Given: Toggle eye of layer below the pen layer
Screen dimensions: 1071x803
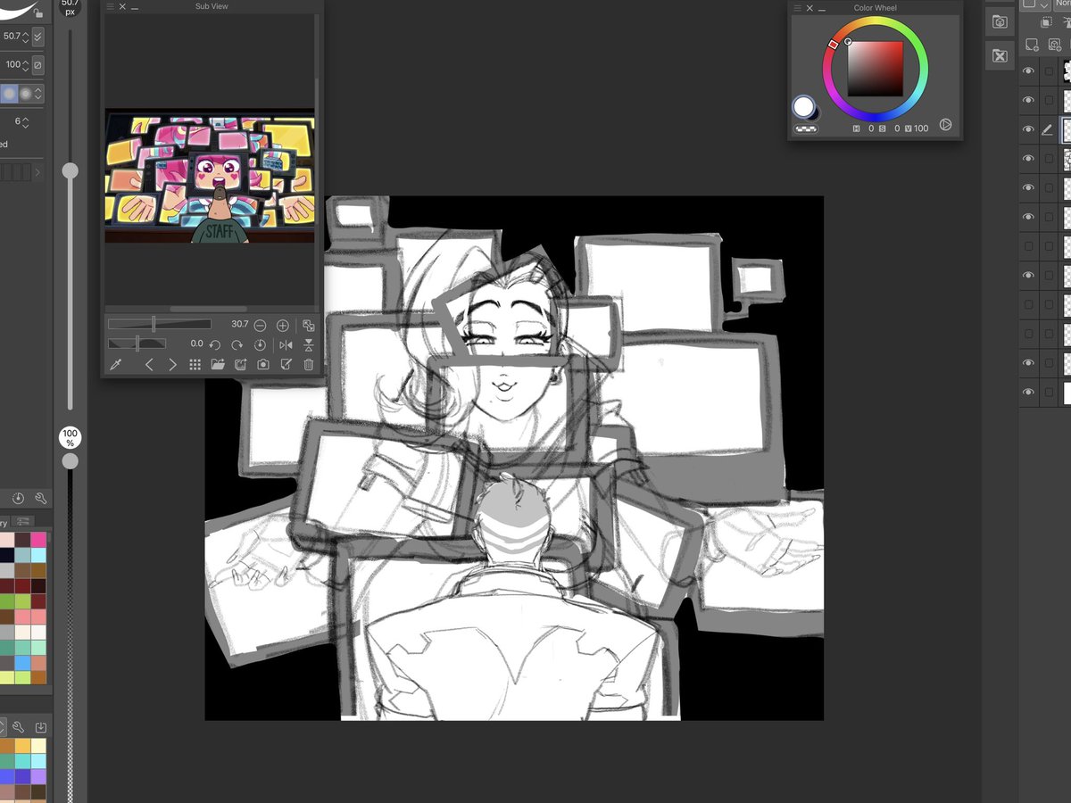Looking at the screenshot, I should click(x=1028, y=158).
